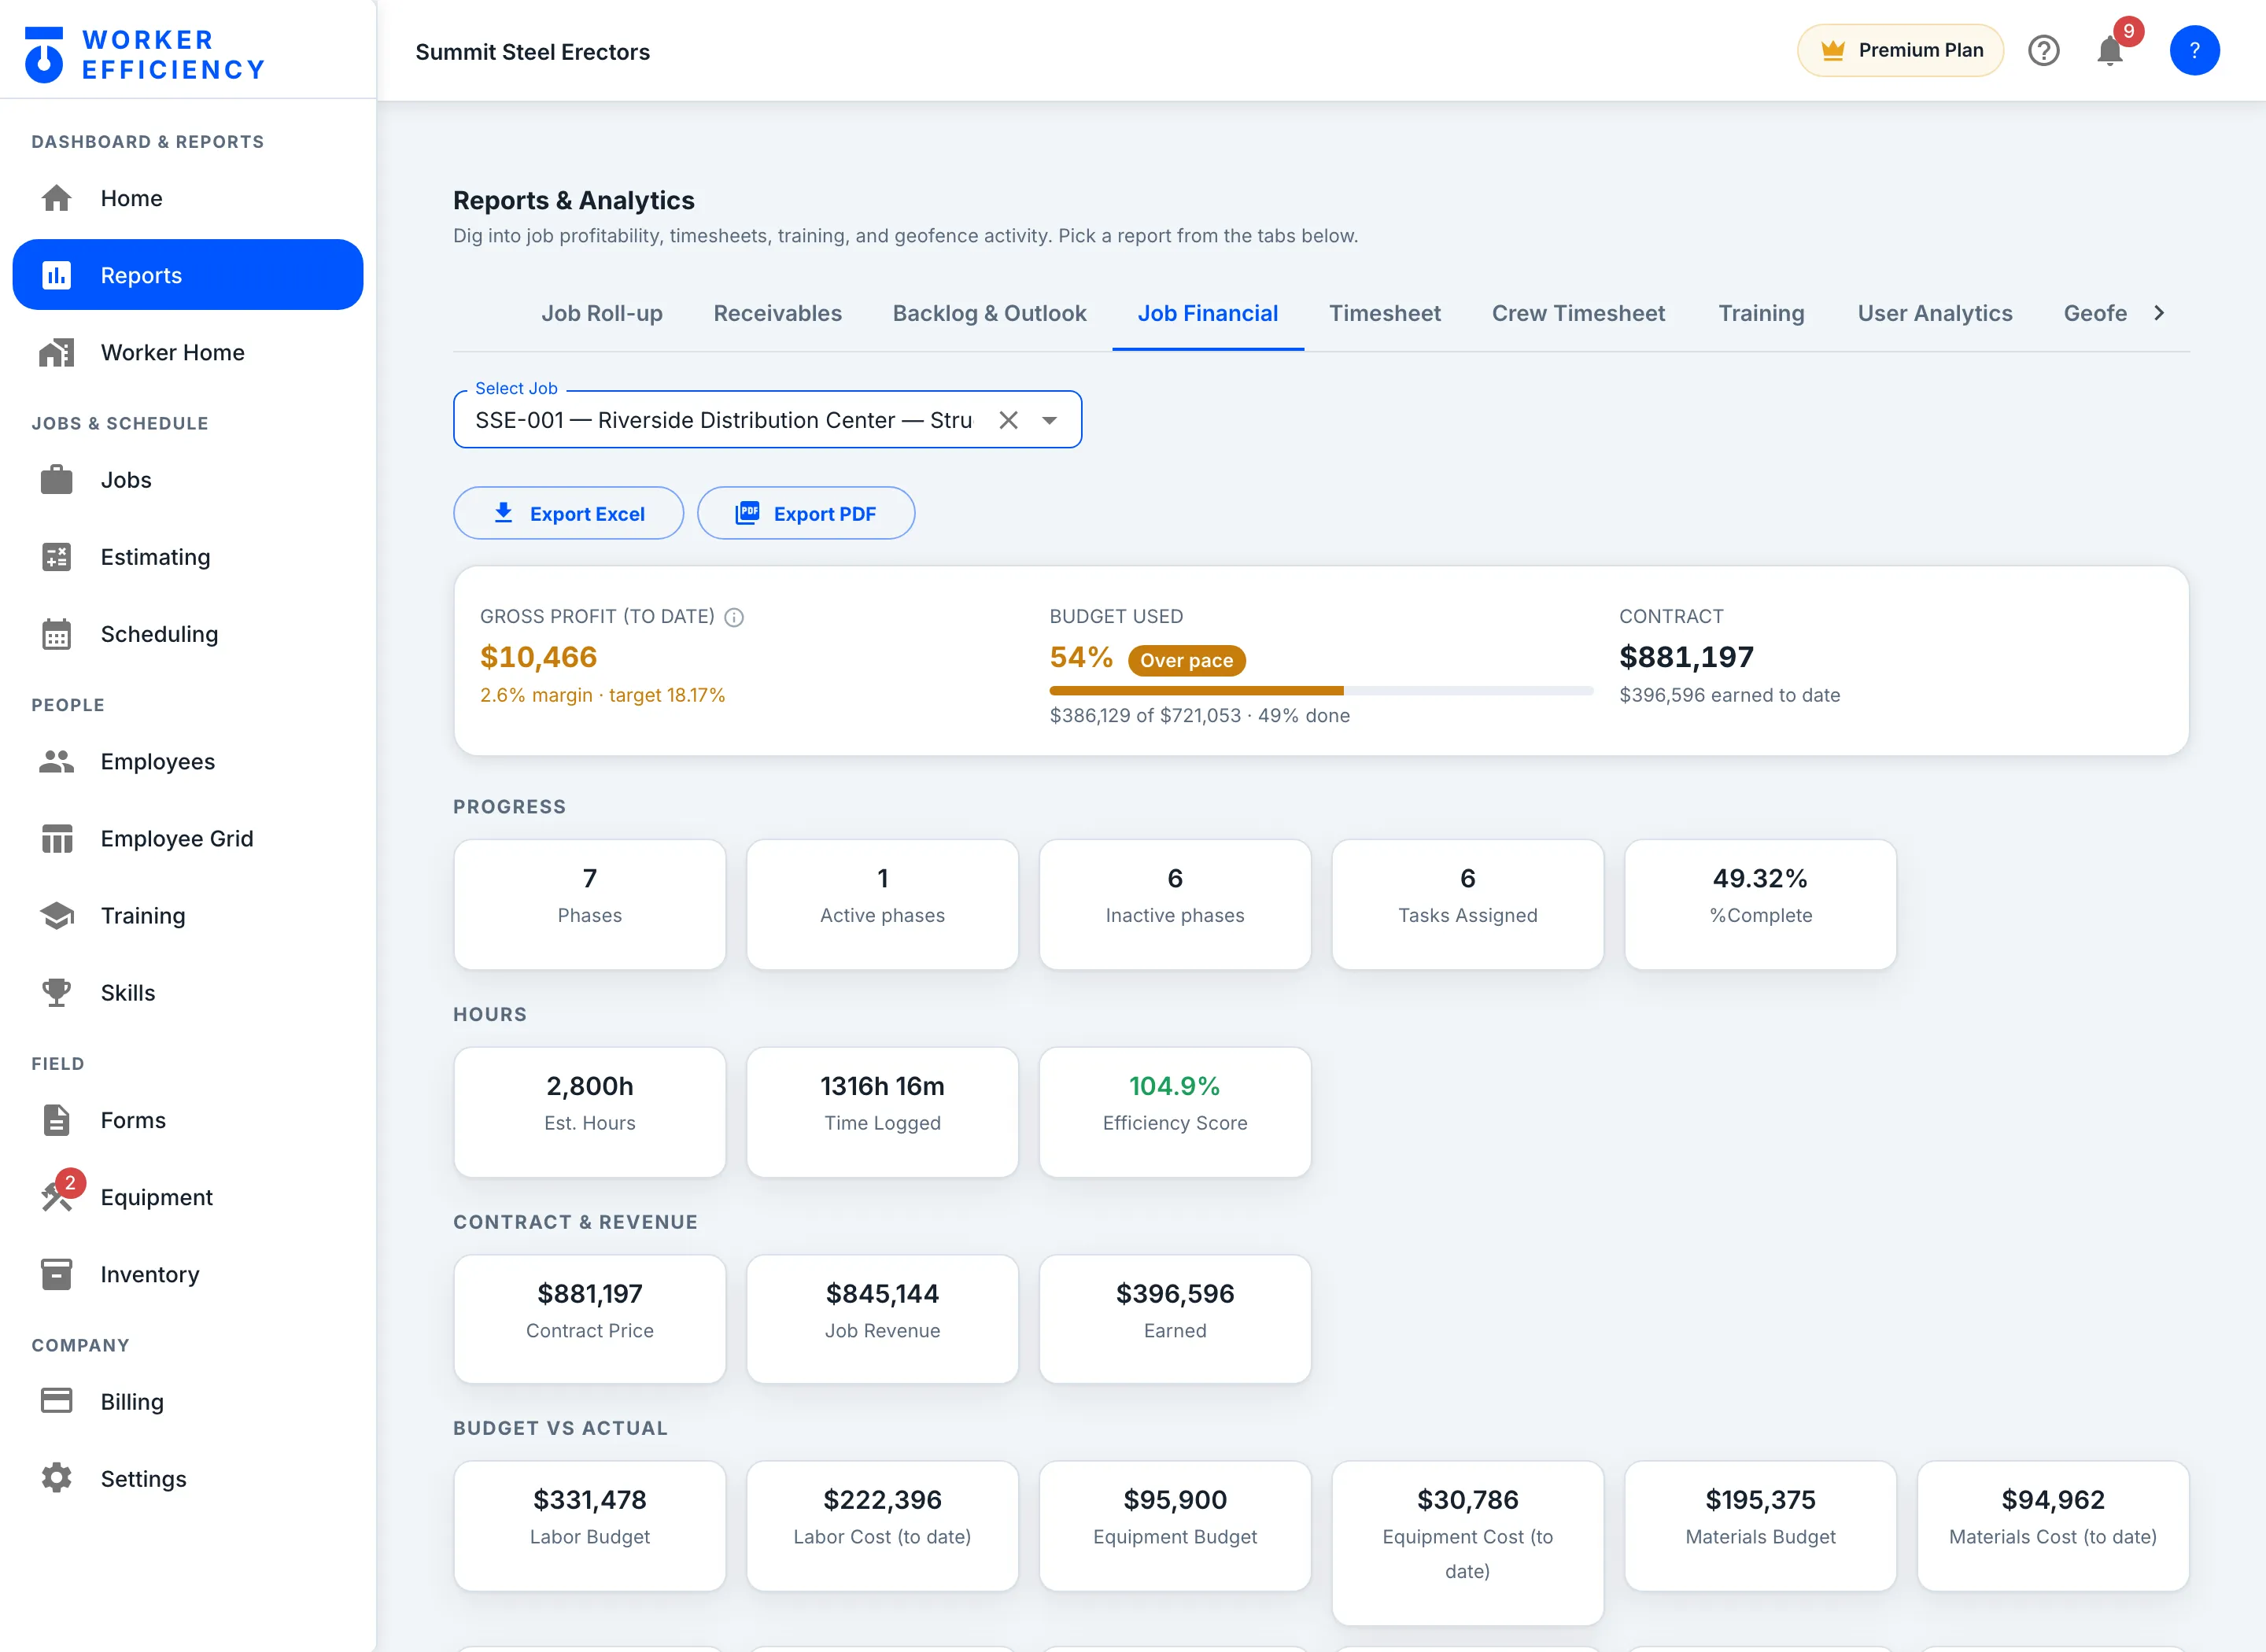Clear the selected job
Screen dimensions: 2266x1652
(x=1008, y=420)
